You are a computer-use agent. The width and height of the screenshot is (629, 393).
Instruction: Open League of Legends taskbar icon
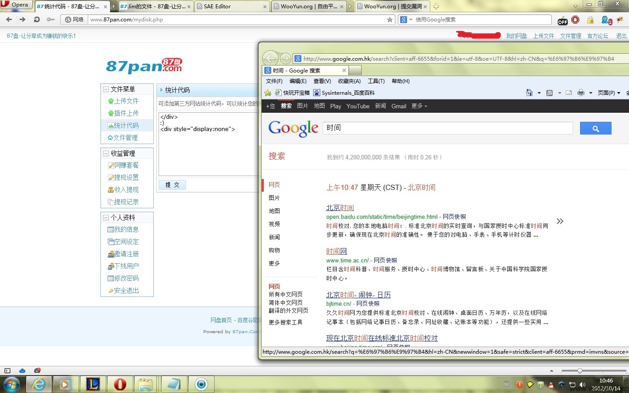point(92,384)
